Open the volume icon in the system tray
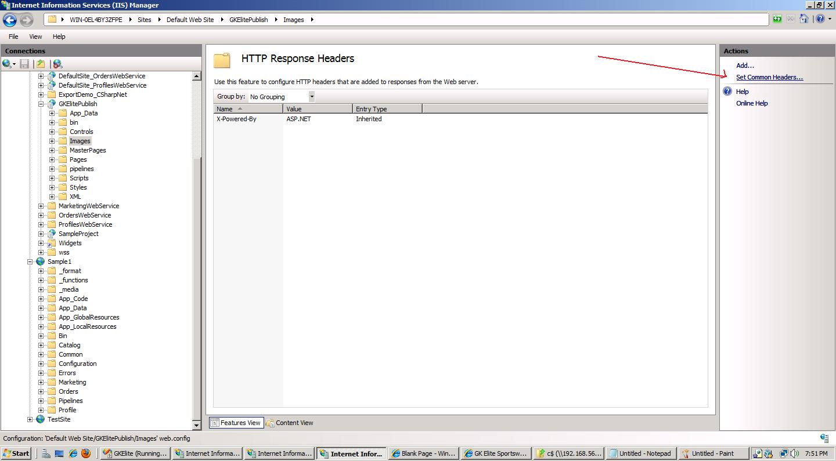This screenshot has width=836, height=461. pos(794,453)
